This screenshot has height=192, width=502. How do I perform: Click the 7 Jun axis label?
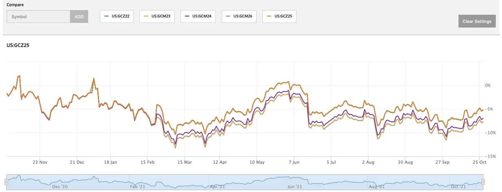pos(295,162)
